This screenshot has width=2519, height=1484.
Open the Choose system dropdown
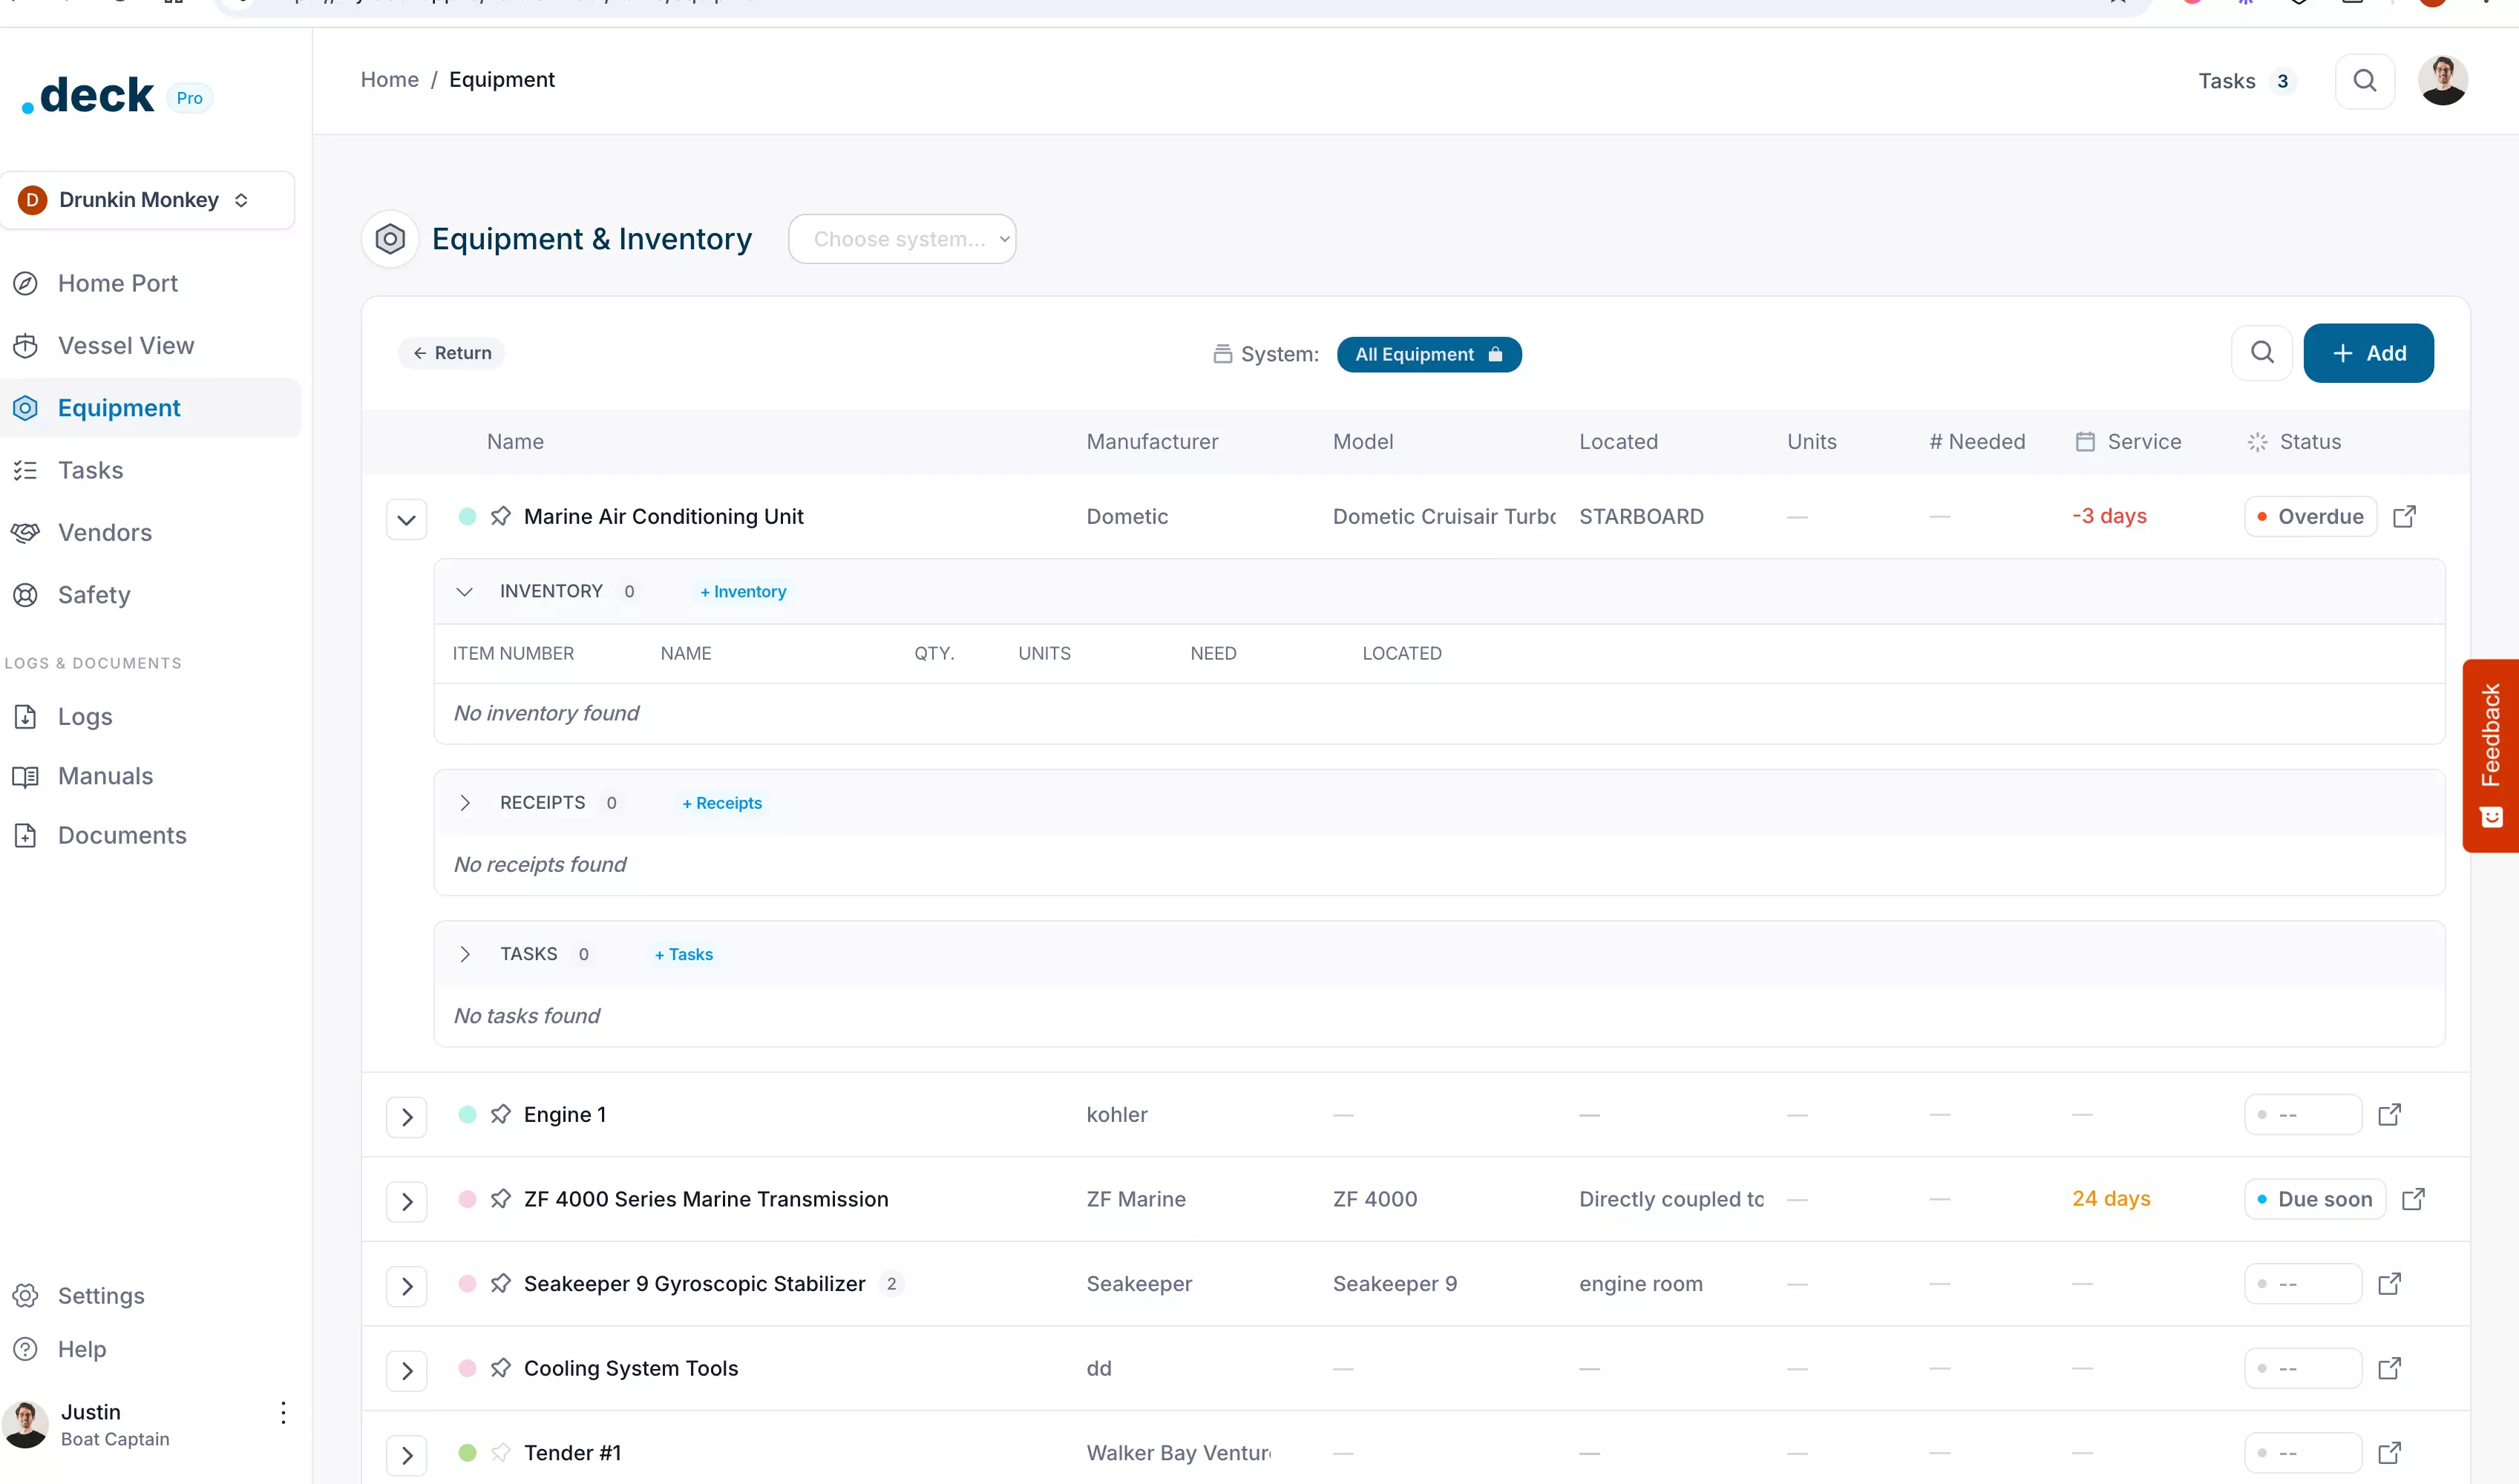tap(902, 239)
